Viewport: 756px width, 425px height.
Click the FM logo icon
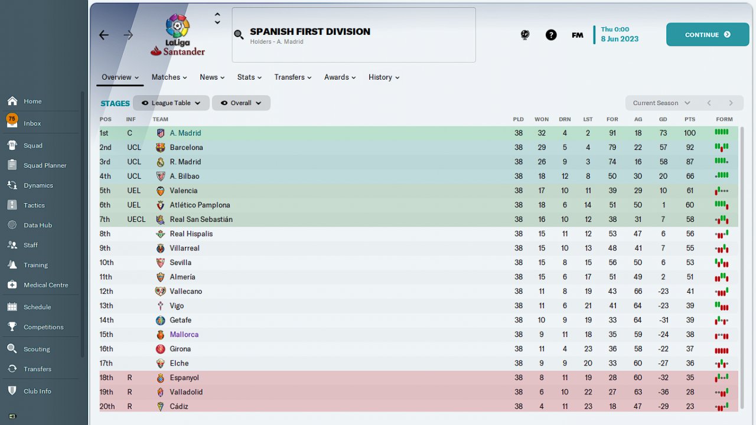pos(578,35)
